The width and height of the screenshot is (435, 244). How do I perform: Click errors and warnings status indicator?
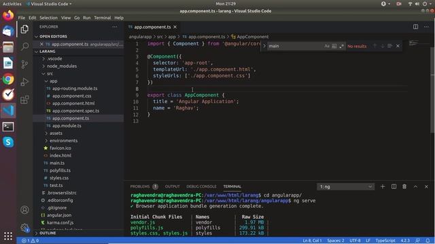(30, 241)
